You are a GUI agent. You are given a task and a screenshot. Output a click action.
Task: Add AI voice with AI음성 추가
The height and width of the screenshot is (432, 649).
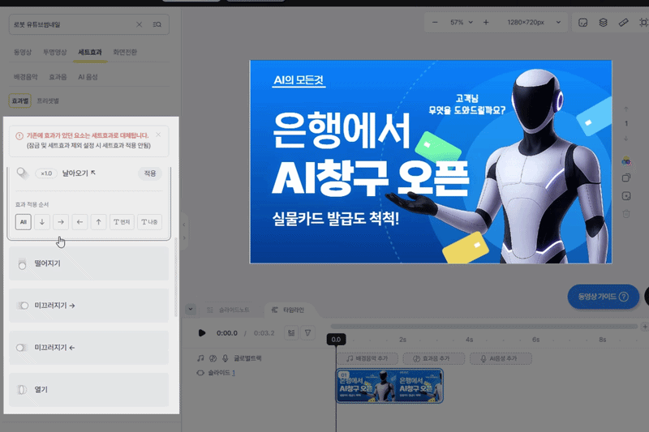click(x=501, y=358)
